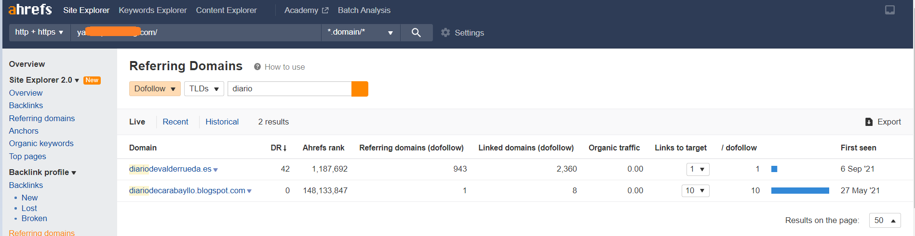Image resolution: width=915 pixels, height=236 pixels.
Task: Click the New badge beside Site Explorer 2.0
Action: pos(92,80)
